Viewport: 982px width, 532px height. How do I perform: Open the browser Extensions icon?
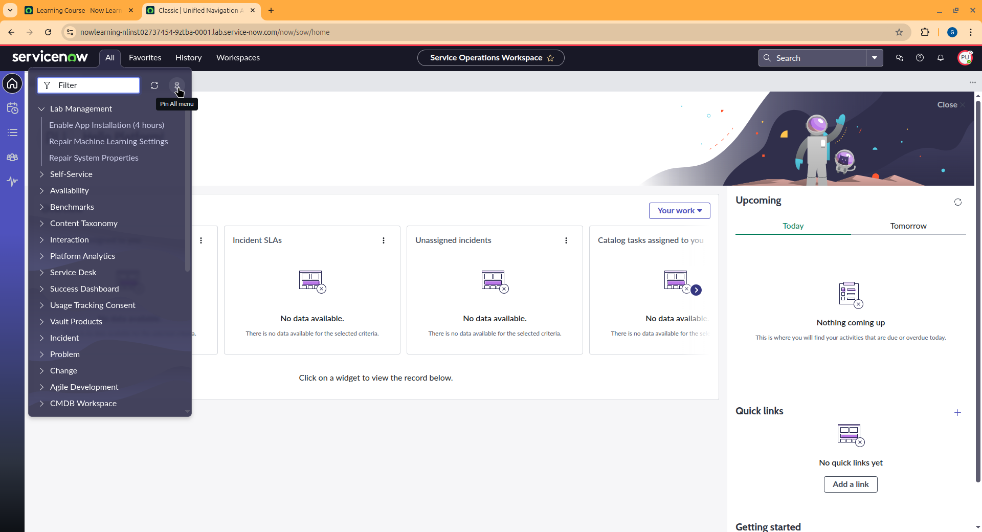[925, 32]
